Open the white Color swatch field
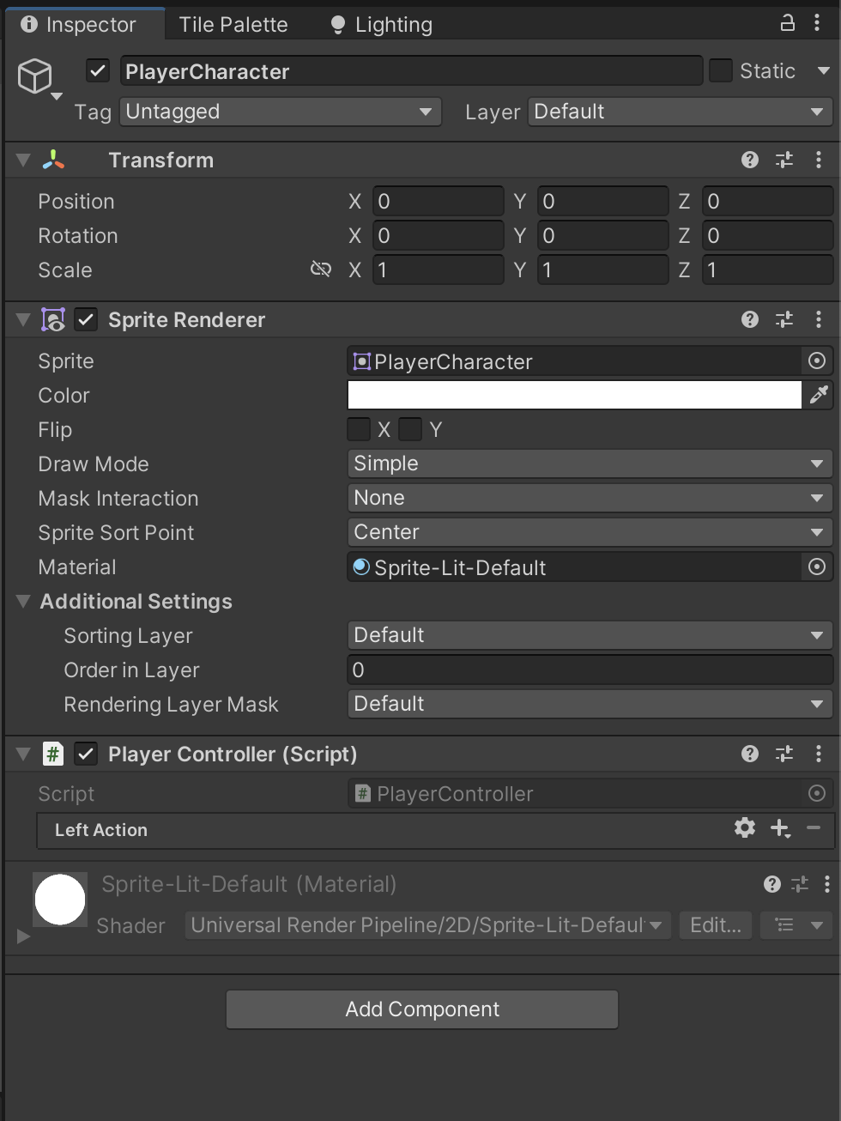Image resolution: width=841 pixels, height=1121 pixels. [573, 395]
